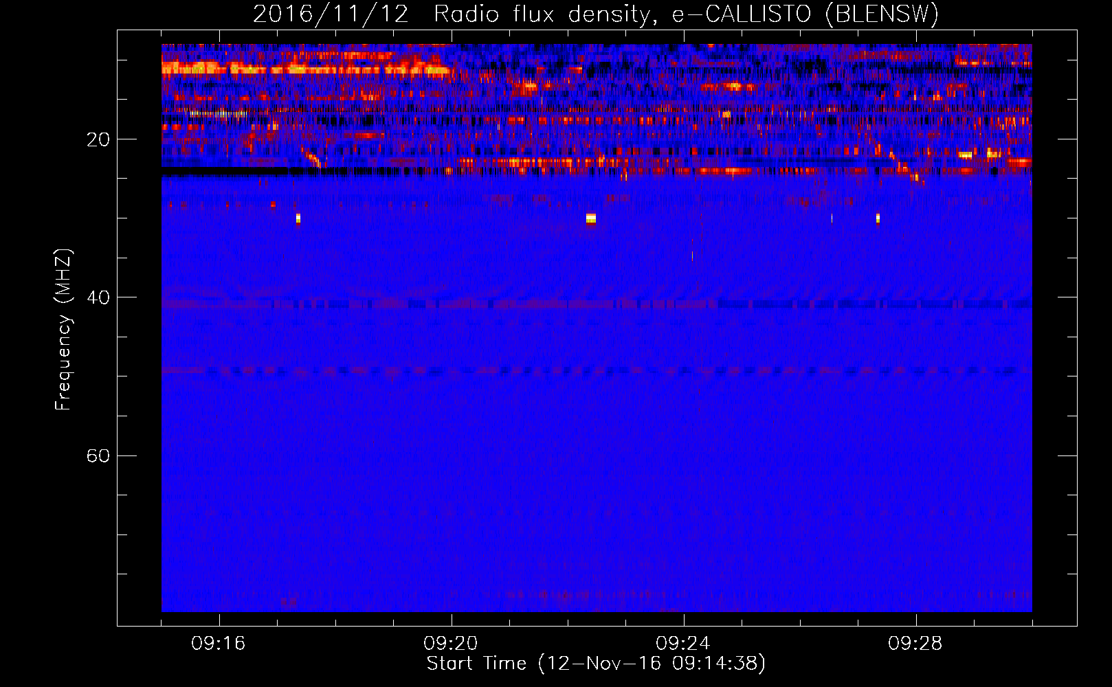Click the 09:24 time tick label
This screenshot has width=1112, height=687.
(683, 643)
